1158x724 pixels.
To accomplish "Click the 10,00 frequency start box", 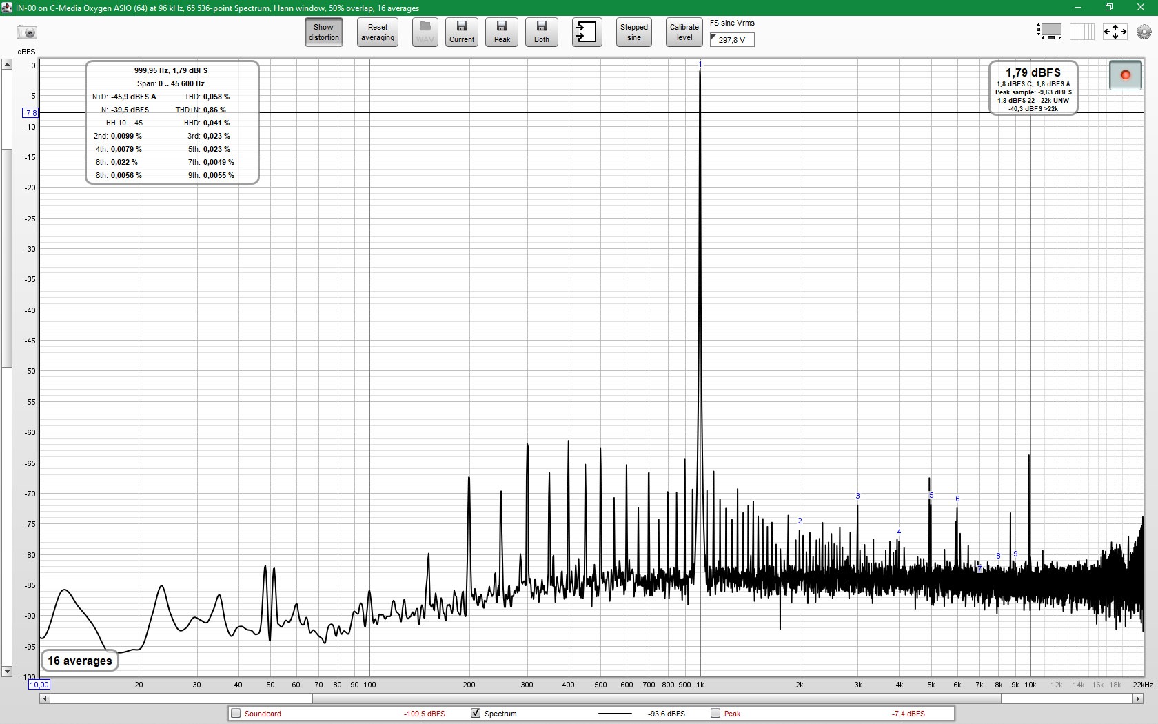I will click(39, 685).
